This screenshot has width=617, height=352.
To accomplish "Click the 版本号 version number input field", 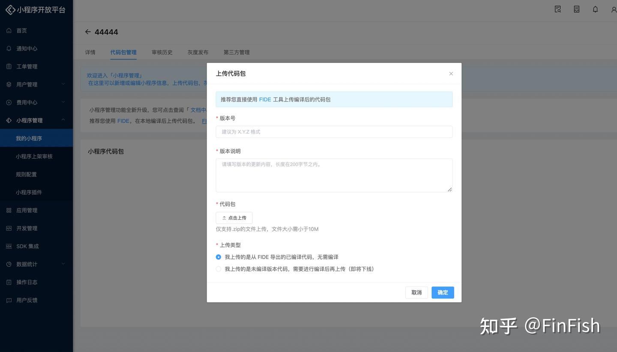I will coord(334,132).
